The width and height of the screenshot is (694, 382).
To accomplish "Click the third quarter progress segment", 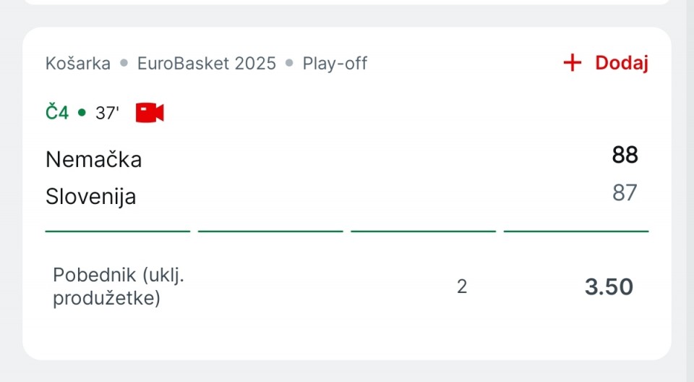I will (x=423, y=231).
